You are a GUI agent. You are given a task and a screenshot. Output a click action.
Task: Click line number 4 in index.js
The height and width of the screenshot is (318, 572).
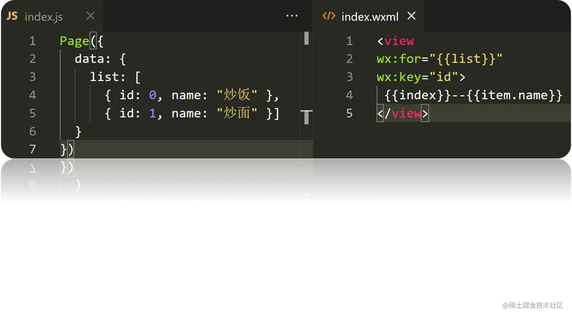[33, 95]
